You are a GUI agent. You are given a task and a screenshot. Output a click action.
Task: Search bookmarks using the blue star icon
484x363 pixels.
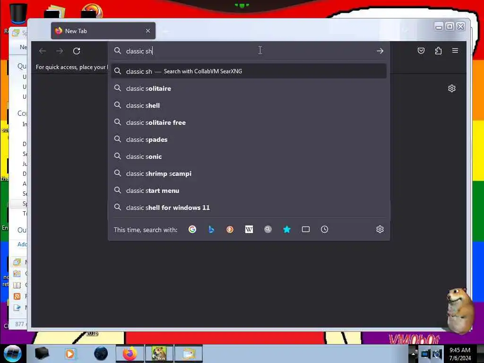click(x=287, y=229)
